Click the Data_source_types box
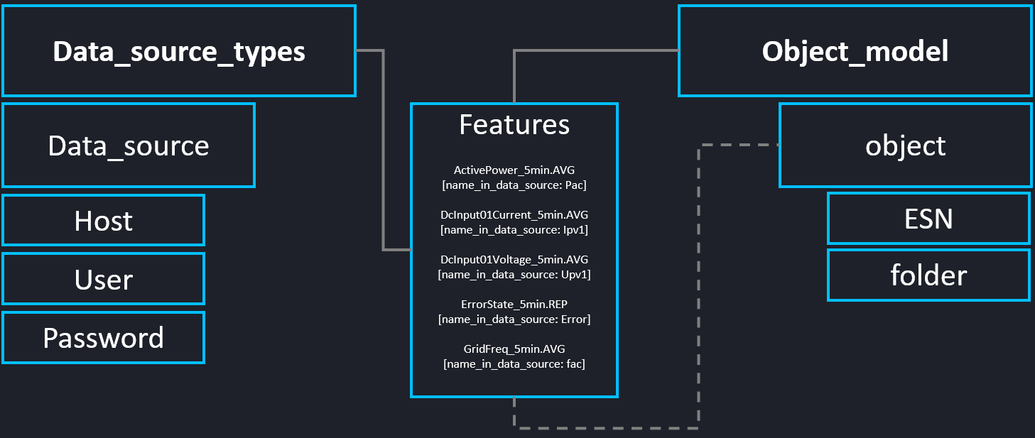Viewport: 1035px width, 438px height. point(178,51)
